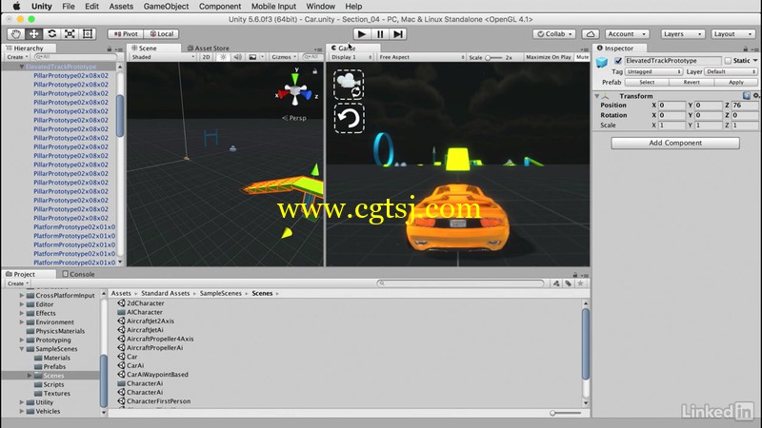Click the Add Component button
This screenshot has width=762, height=428.
675,143
